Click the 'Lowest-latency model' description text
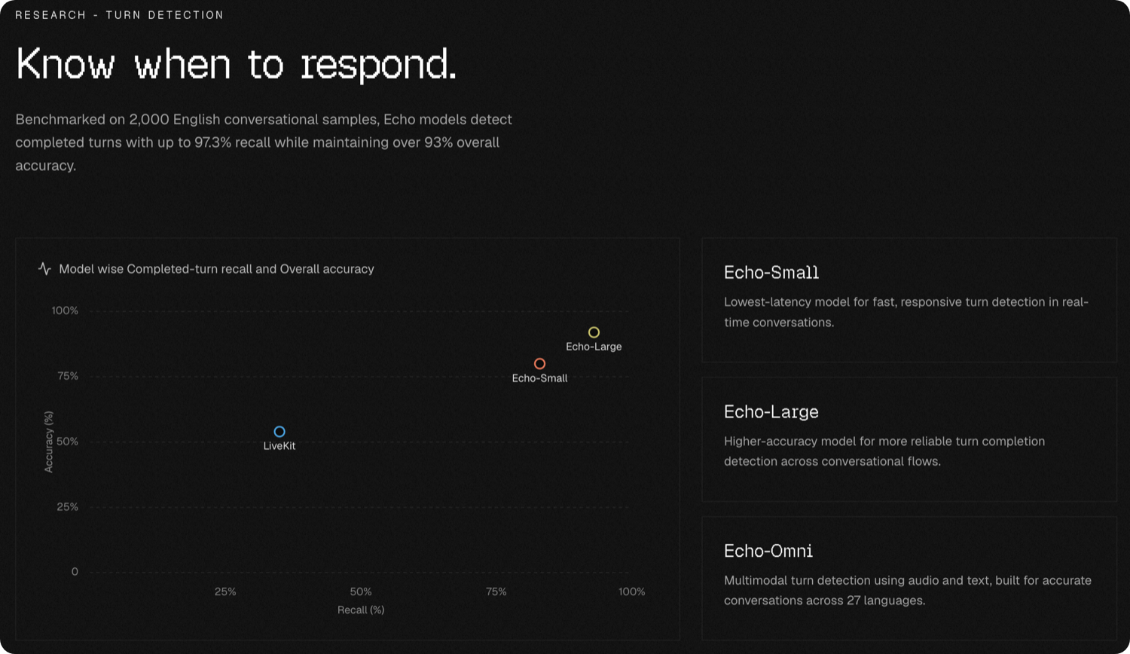The height and width of the screenshot is (654, 1130). (906, 312)
